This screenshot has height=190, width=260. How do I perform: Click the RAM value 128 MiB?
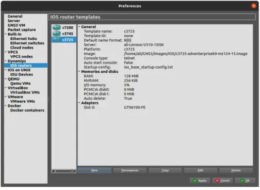131,76
